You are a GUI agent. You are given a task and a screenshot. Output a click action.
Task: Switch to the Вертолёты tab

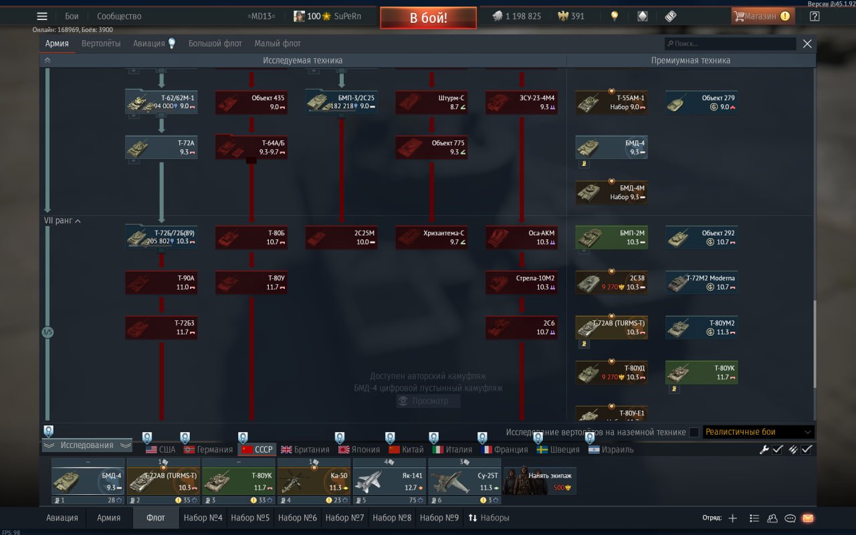pyautogui.click(x=101, y=43)
